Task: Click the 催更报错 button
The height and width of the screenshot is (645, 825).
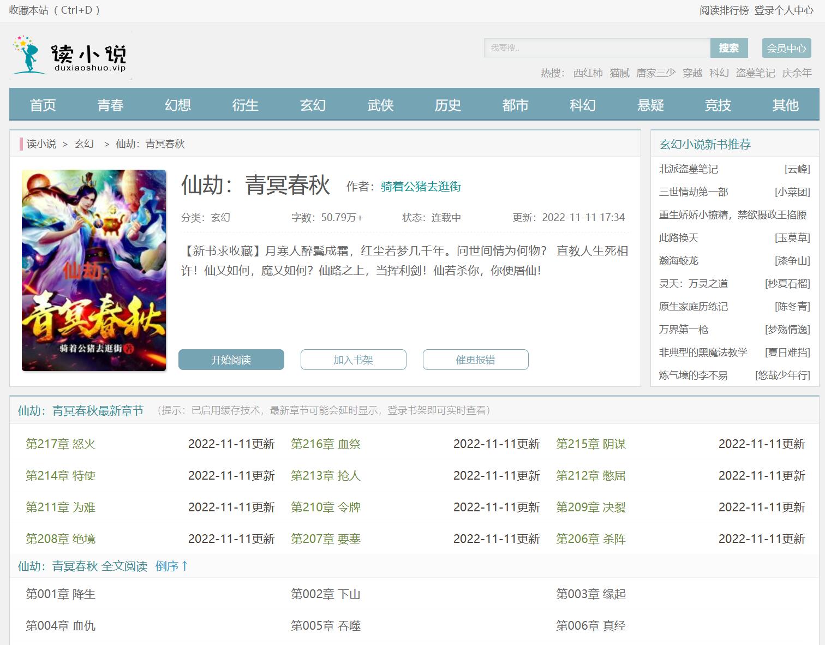Action: click(476, 360)
